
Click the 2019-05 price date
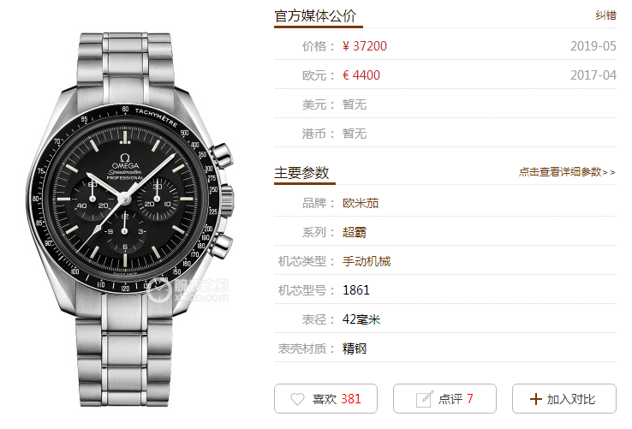pyautogui.click(x=593, y=46)
